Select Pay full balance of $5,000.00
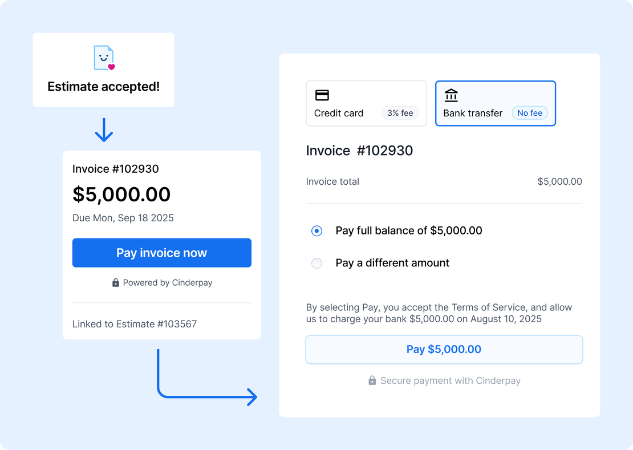This screenshot has width=633, height=450. pos(317,231)
